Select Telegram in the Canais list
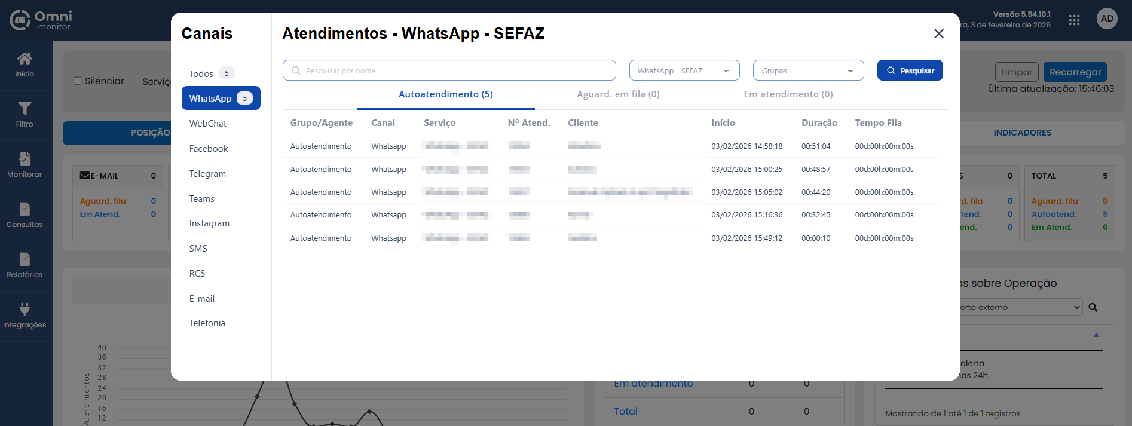Viewport: 1132px width, 426px height. (x=207, y=174)
